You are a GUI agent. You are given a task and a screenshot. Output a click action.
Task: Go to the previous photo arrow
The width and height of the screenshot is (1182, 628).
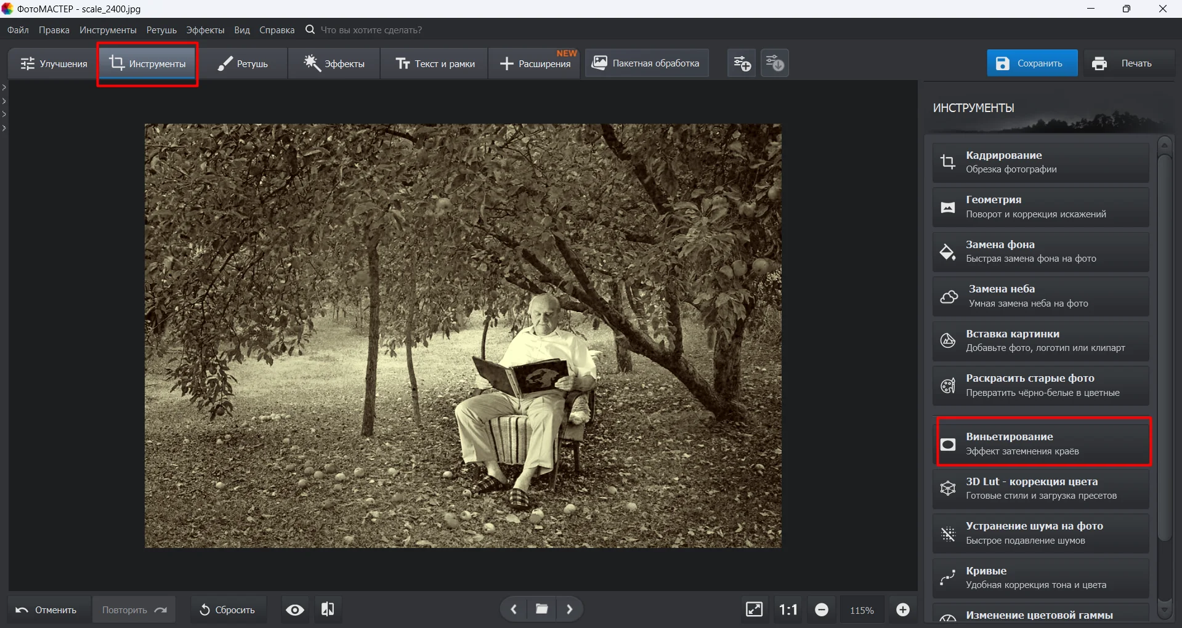tap(513, 610)
